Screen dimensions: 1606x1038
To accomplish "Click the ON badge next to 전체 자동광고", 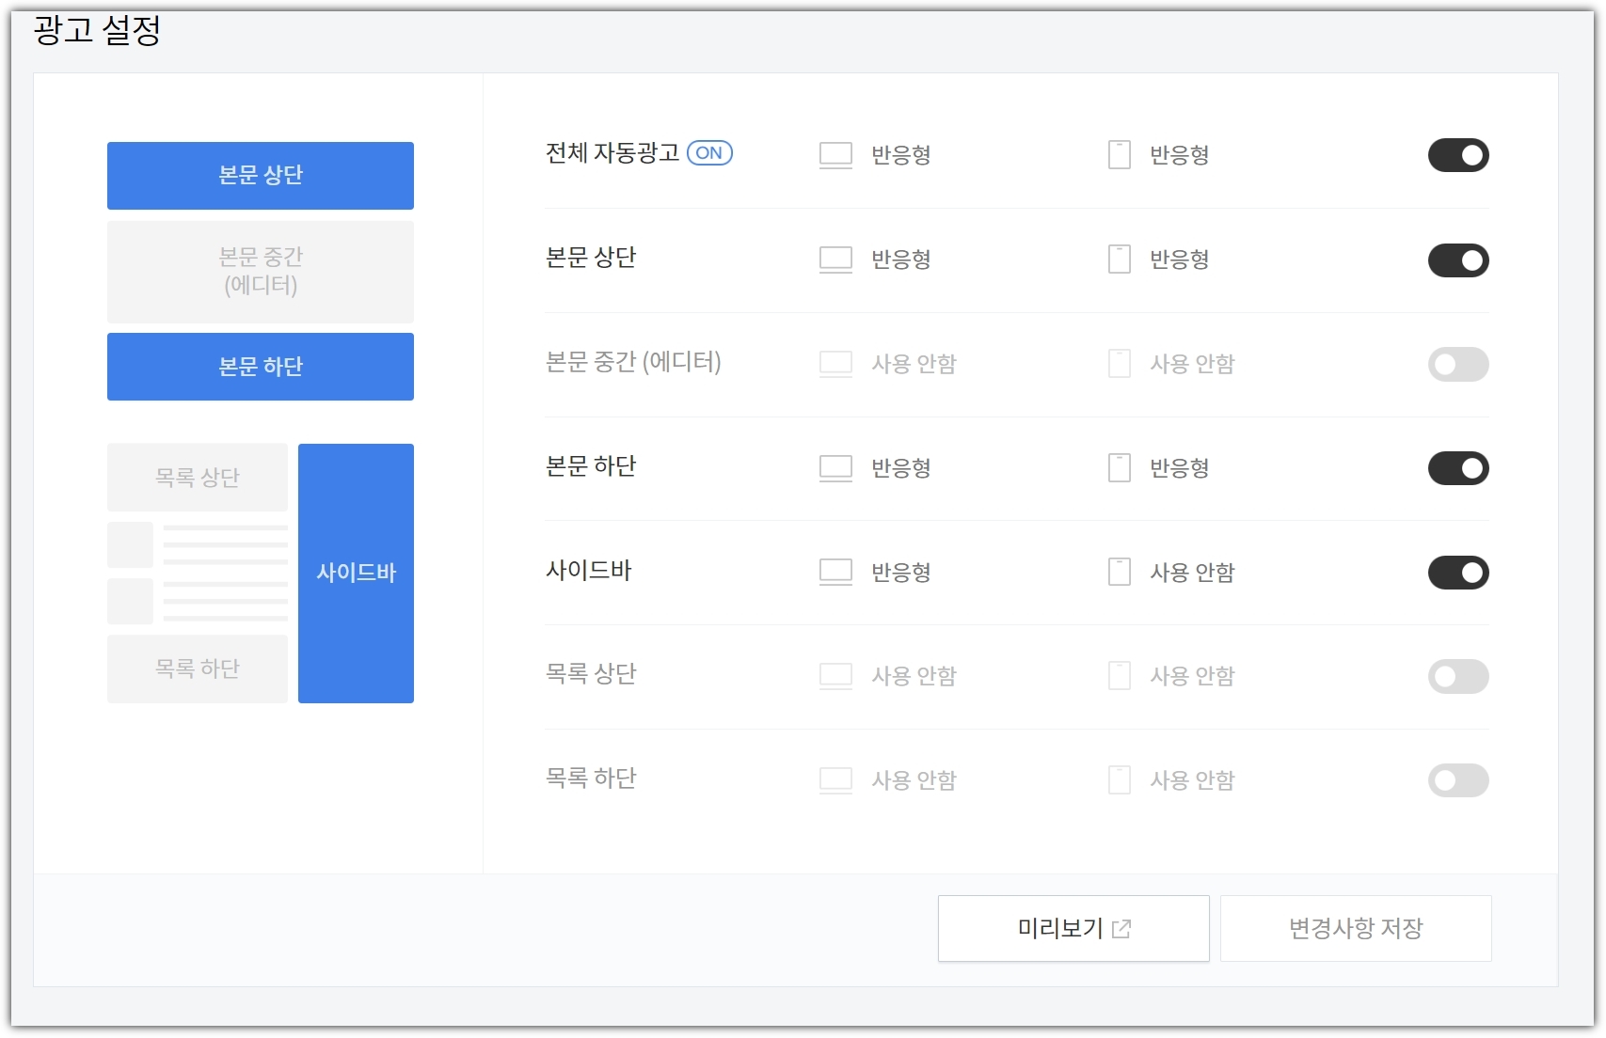I will pos(710,152).
